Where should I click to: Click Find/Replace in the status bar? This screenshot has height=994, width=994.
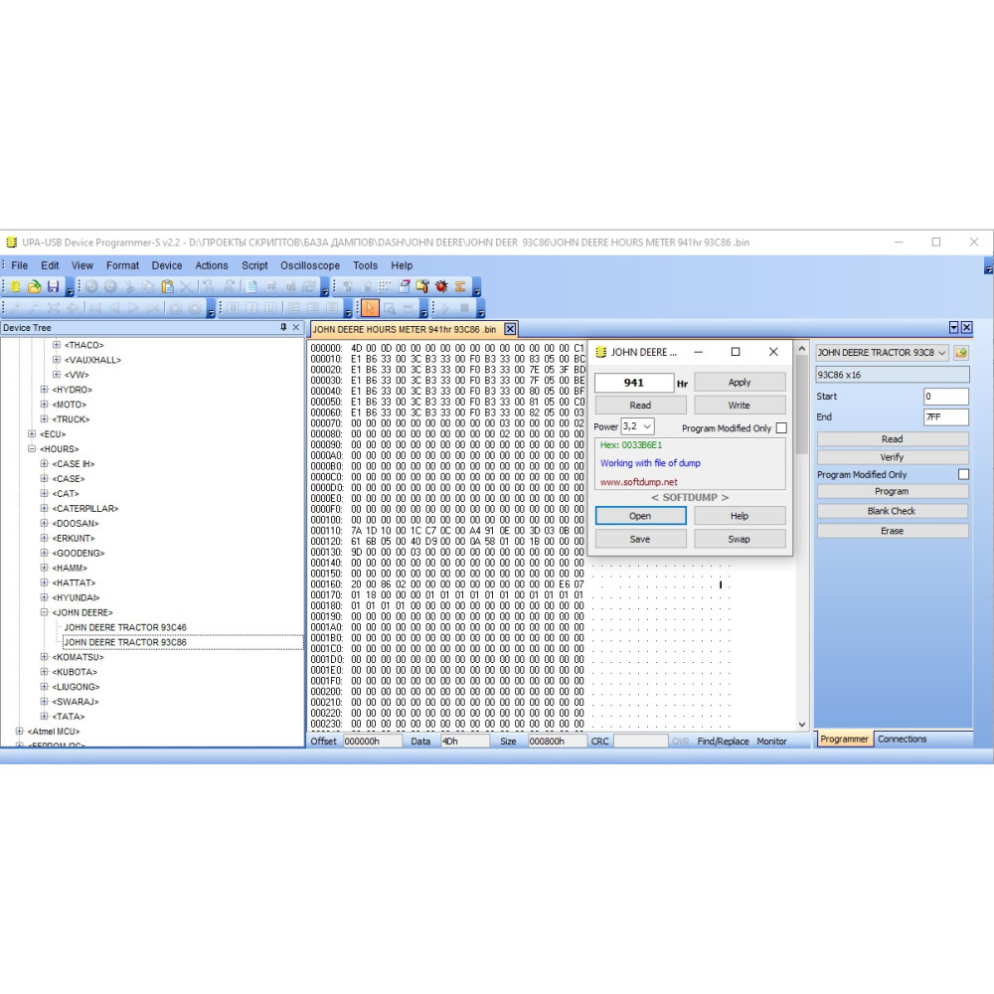[723, 742]
